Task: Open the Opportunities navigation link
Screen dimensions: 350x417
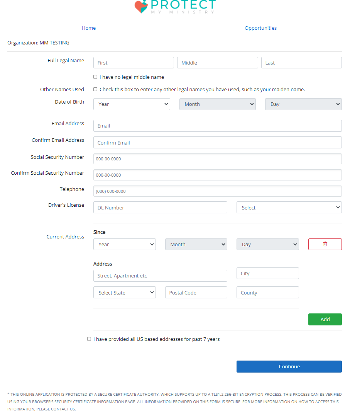Action: click(x=260, y=28)
